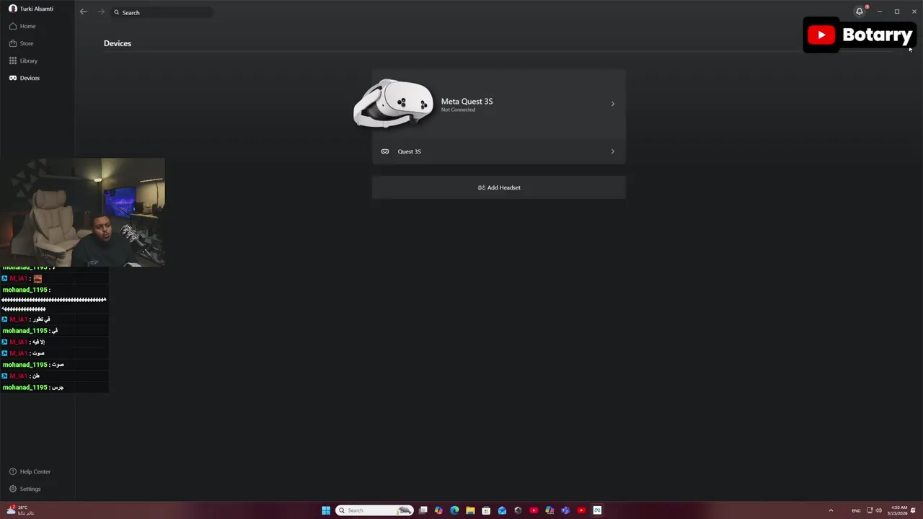Click the ENG language indicator
Screen dimensions: 923x519
click(x=856, y=510)
